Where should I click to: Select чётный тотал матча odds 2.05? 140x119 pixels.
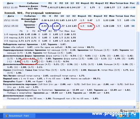point(45,76)
